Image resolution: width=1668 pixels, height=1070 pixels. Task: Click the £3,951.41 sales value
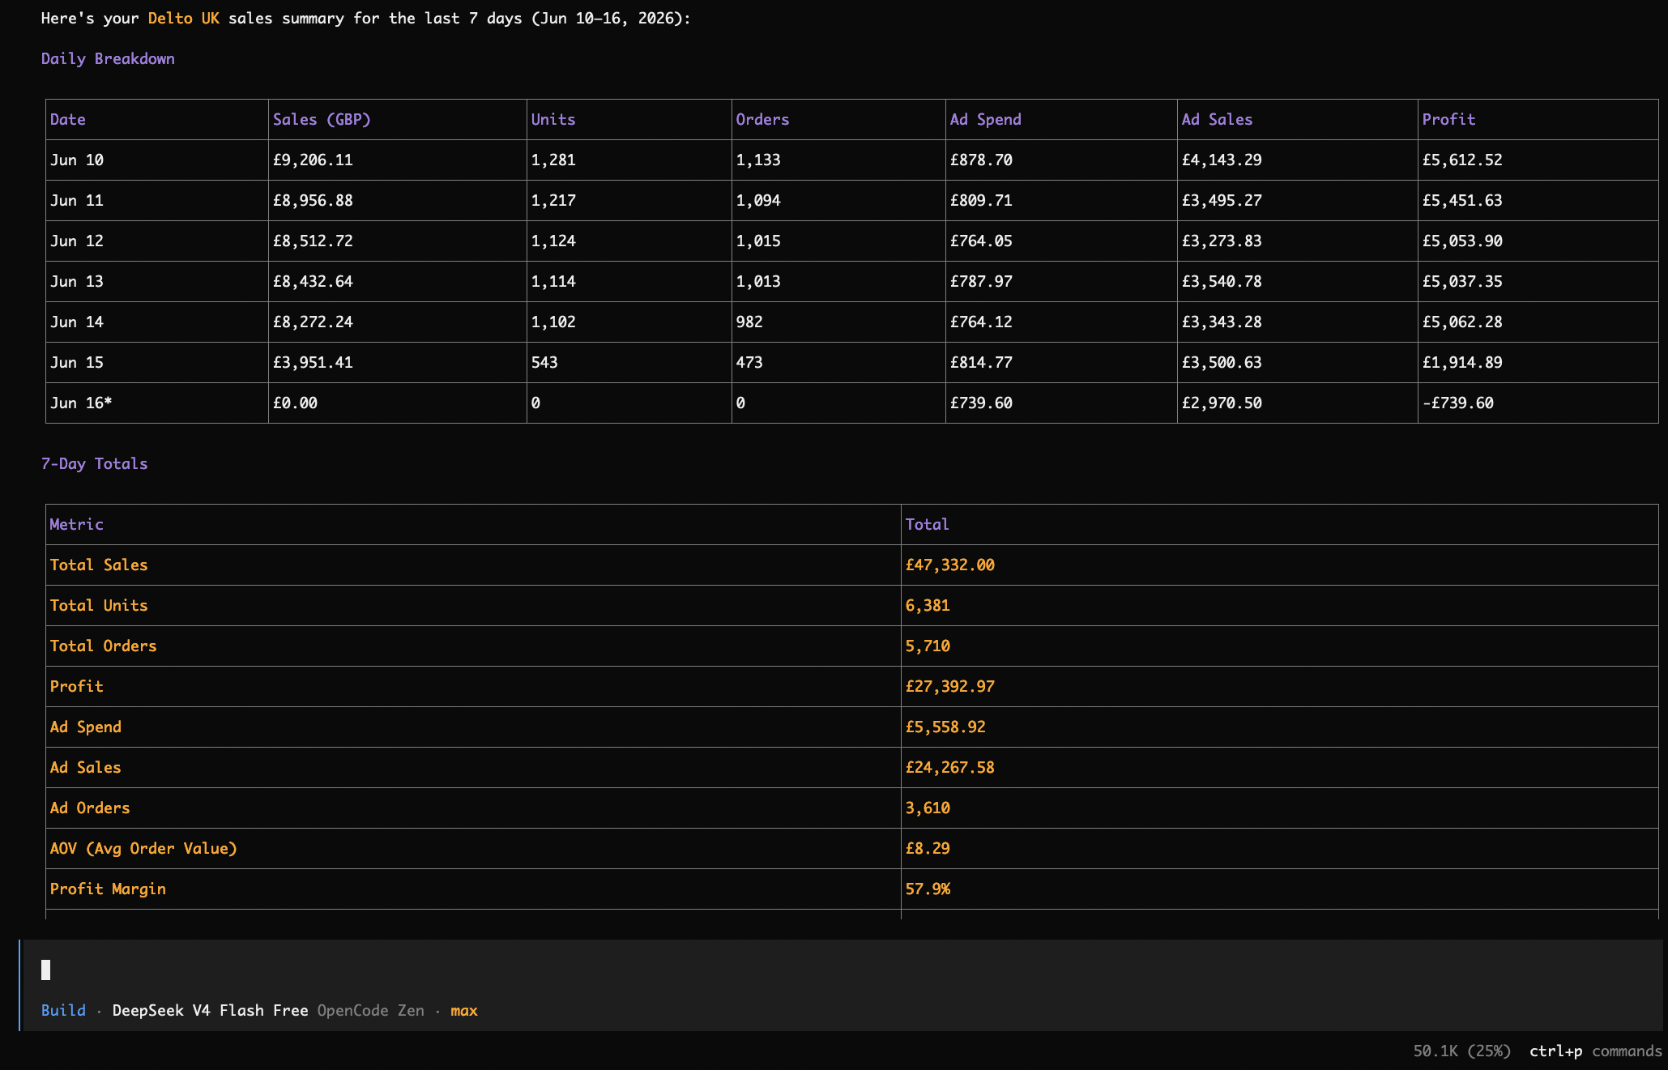[313, 362]
